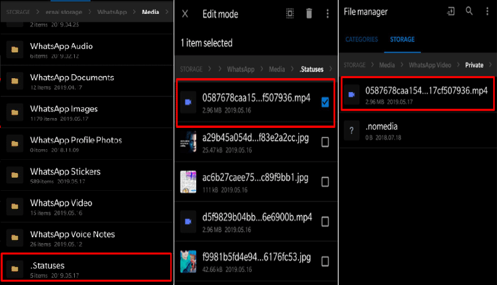Open thumbnail of f9981b5fd4e94...6176fc53.jpg

point(188,262)
